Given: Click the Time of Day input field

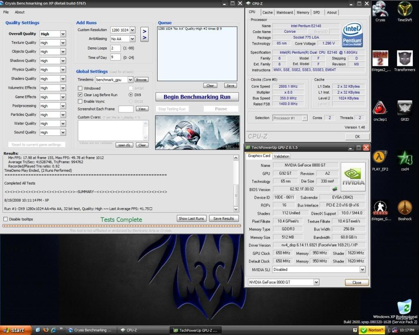Looking at the screenshot, I should pyautogui.click(x=115, y=57).
